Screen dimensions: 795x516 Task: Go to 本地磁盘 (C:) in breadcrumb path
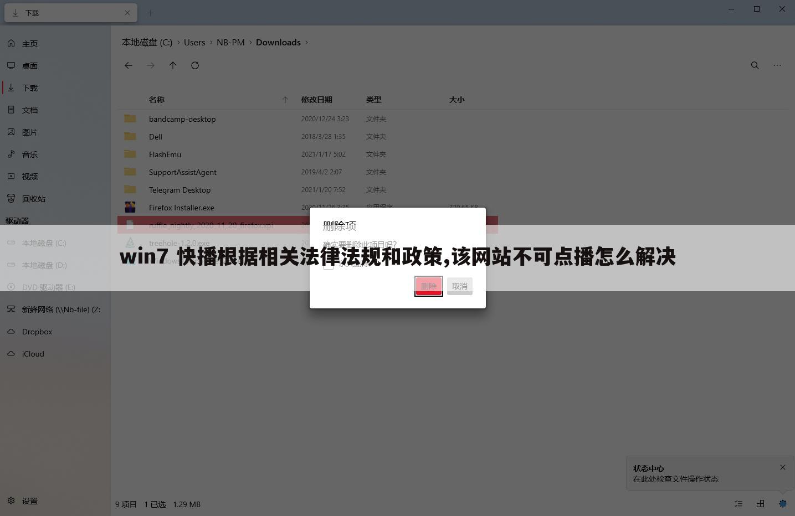(x=147, y=43)
